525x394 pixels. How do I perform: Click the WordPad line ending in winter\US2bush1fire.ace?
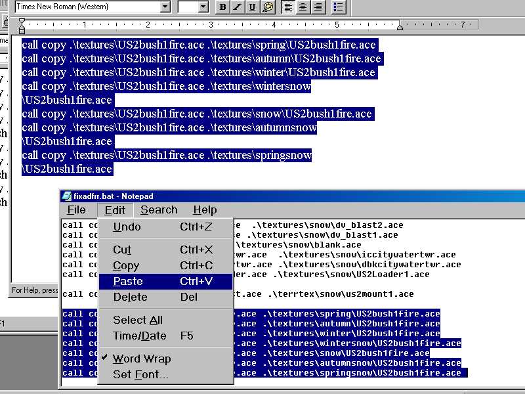[x=199, y=72]
